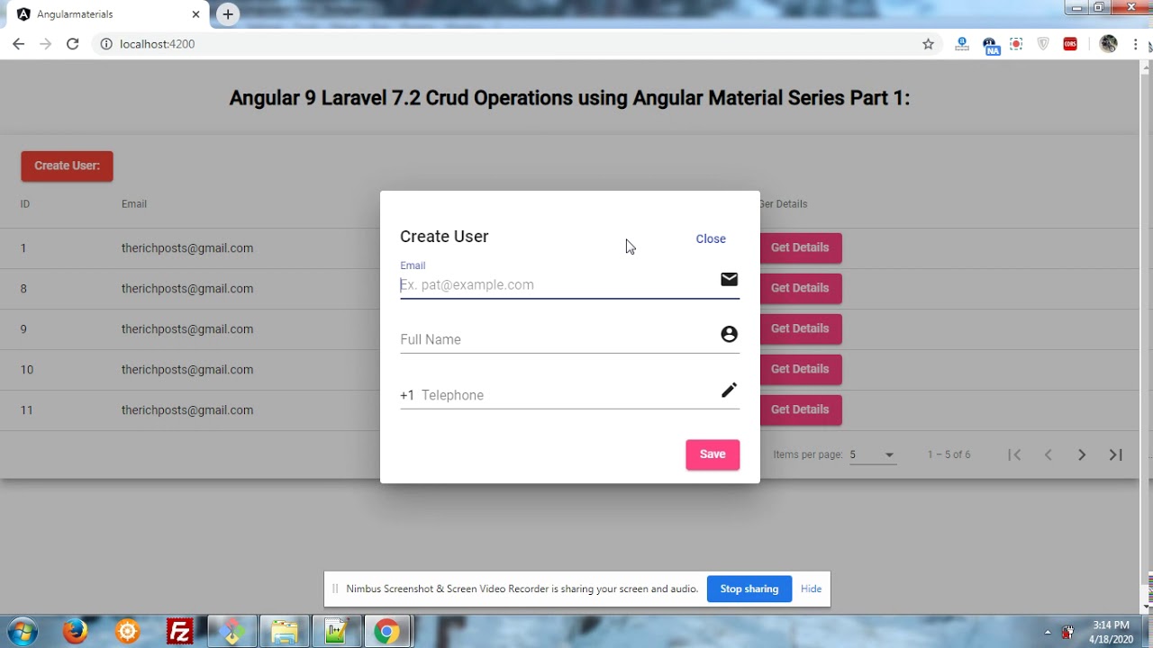
Task: Open the page ruler extension icon
Action: pos(962,44)
